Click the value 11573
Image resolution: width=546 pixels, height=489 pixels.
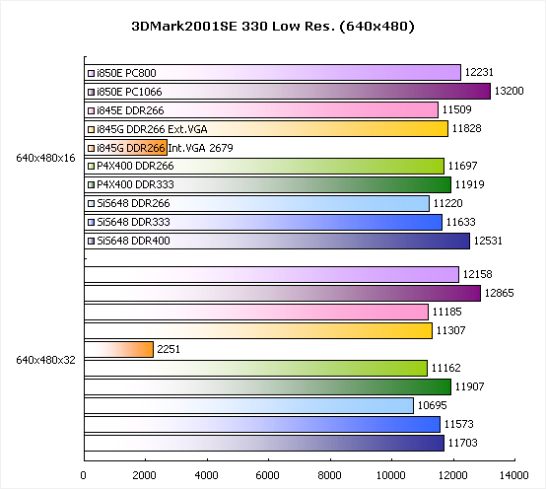coord(459,424)
